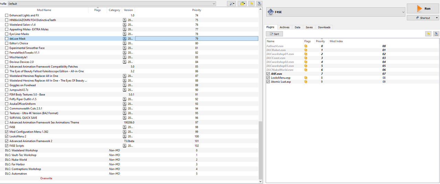Click the F4SE executable diamond icon

271,12
